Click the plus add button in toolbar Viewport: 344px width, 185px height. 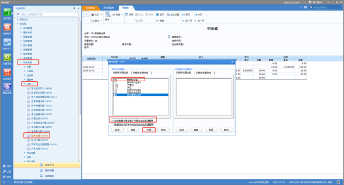[x=86, y=14]
